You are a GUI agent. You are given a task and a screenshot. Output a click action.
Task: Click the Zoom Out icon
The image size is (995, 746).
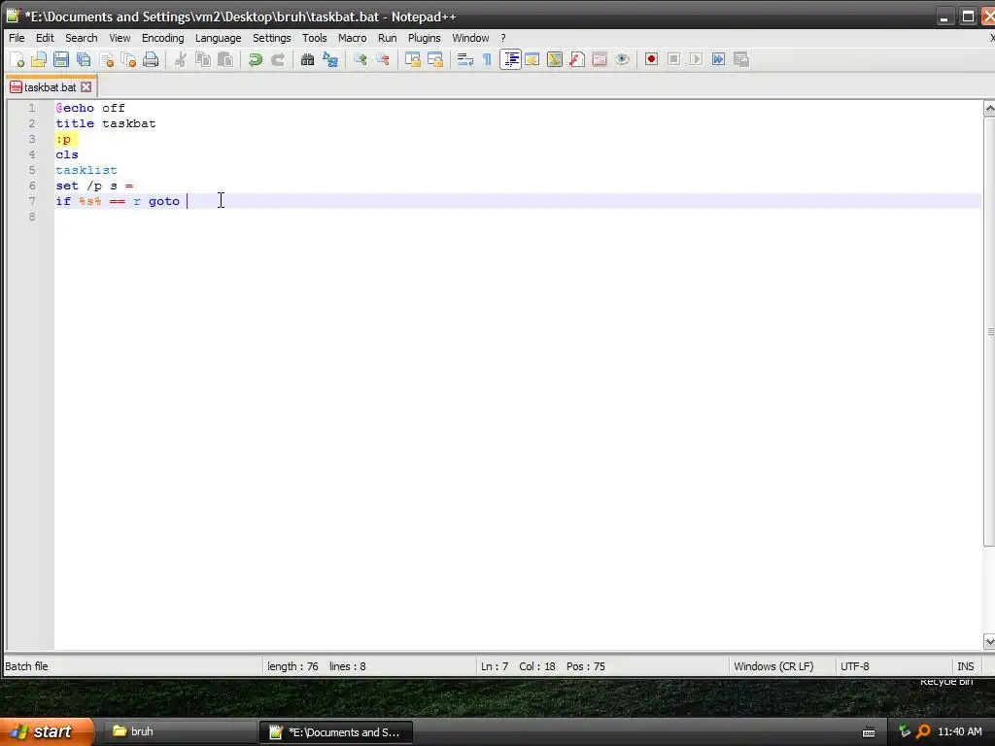[383, 59]
